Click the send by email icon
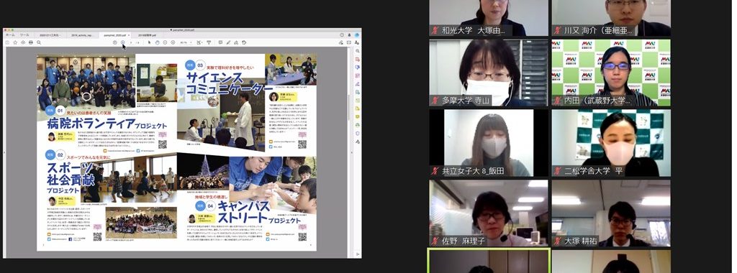Image resolution: width=737 pixels, height=273 pixels. 349,42
